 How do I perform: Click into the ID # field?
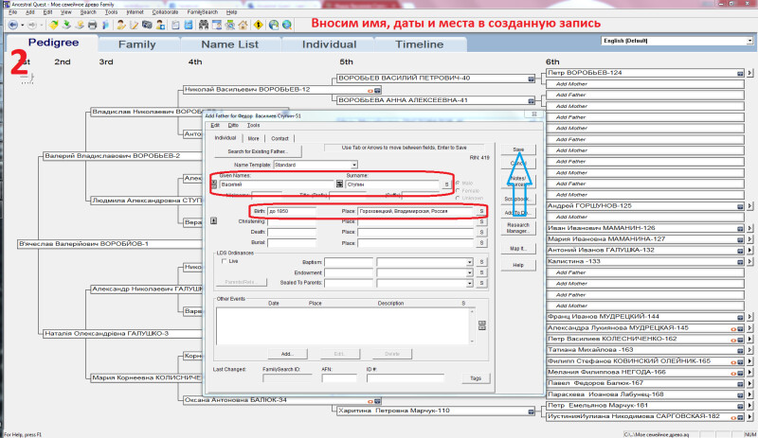tap(406, 378)
